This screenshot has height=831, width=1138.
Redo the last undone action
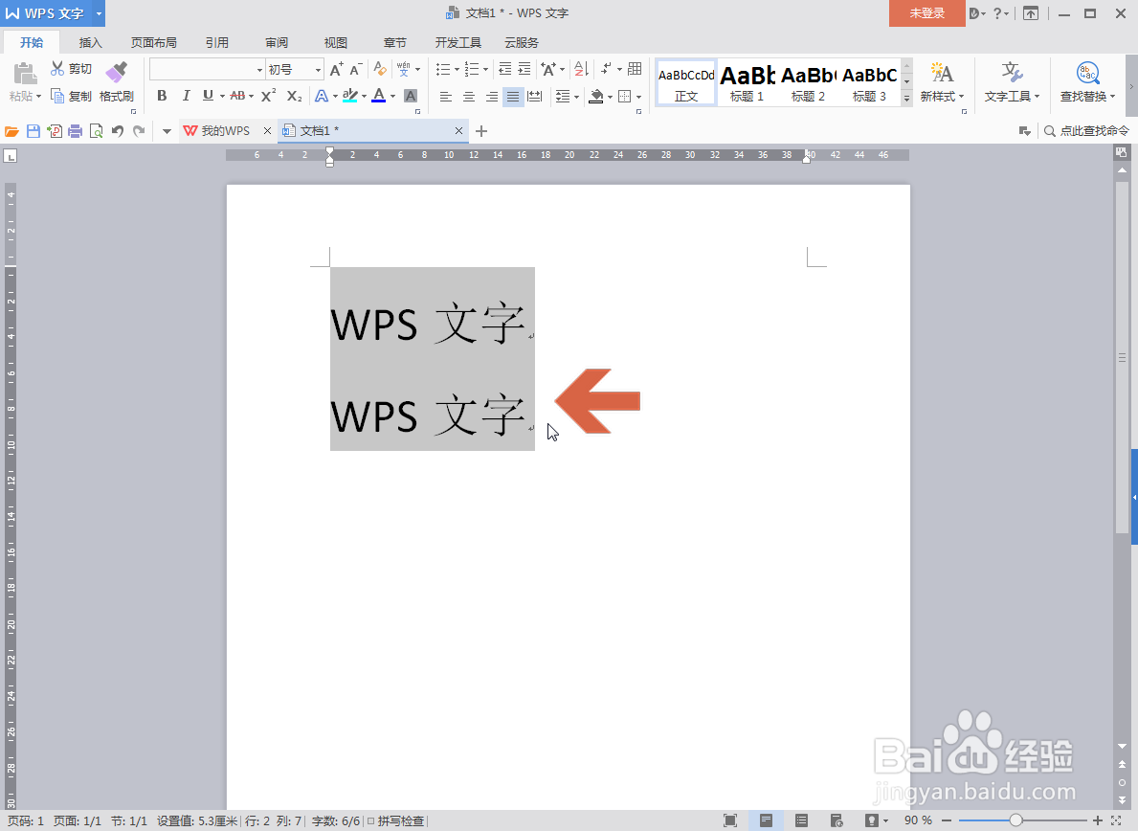(x=139, y=131)
